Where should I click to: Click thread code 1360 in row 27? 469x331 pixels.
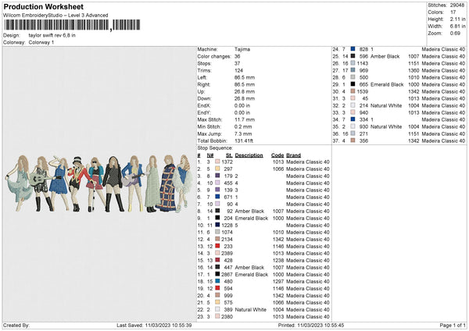coord(414,70)
